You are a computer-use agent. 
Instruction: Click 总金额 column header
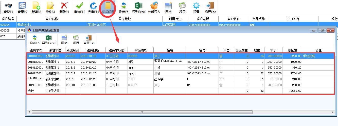tap(292, 50)
